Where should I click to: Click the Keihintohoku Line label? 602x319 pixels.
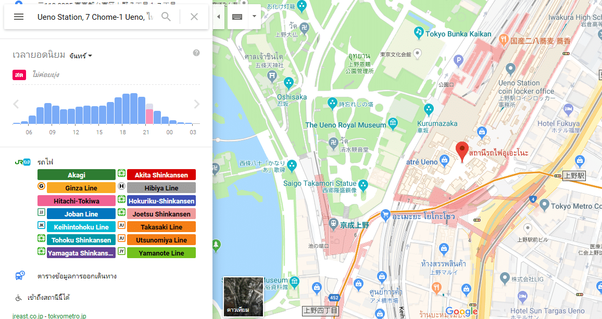81,227
